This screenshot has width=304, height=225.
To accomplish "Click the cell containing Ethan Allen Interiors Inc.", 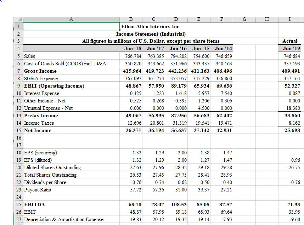I will 142,26.
